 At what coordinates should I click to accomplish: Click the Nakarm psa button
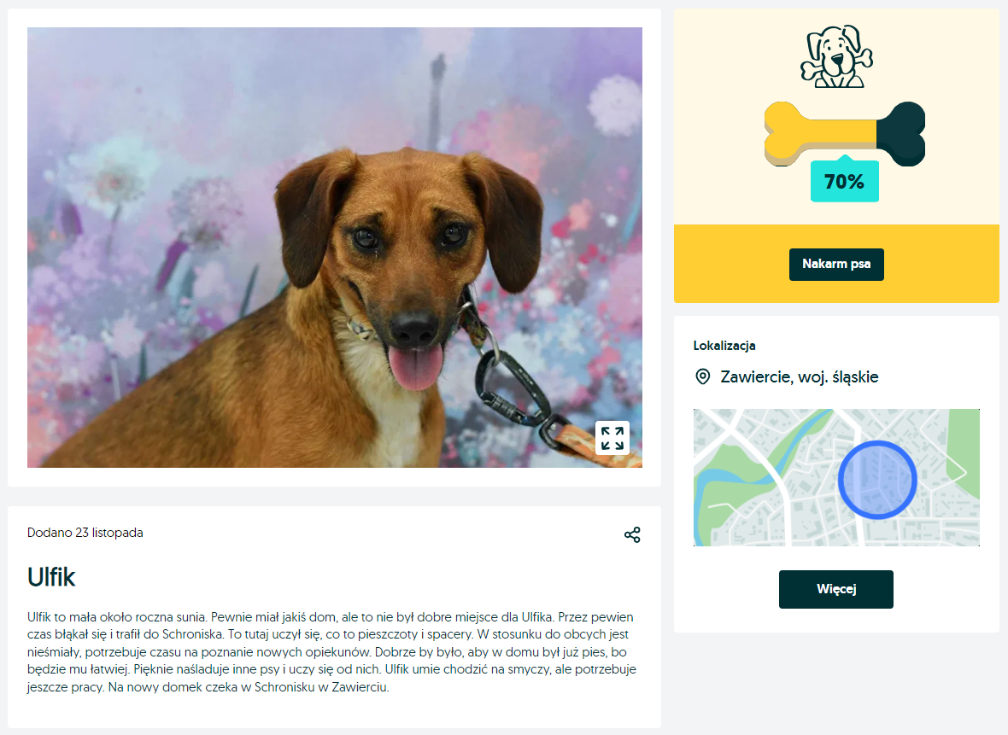coord(836,264)
